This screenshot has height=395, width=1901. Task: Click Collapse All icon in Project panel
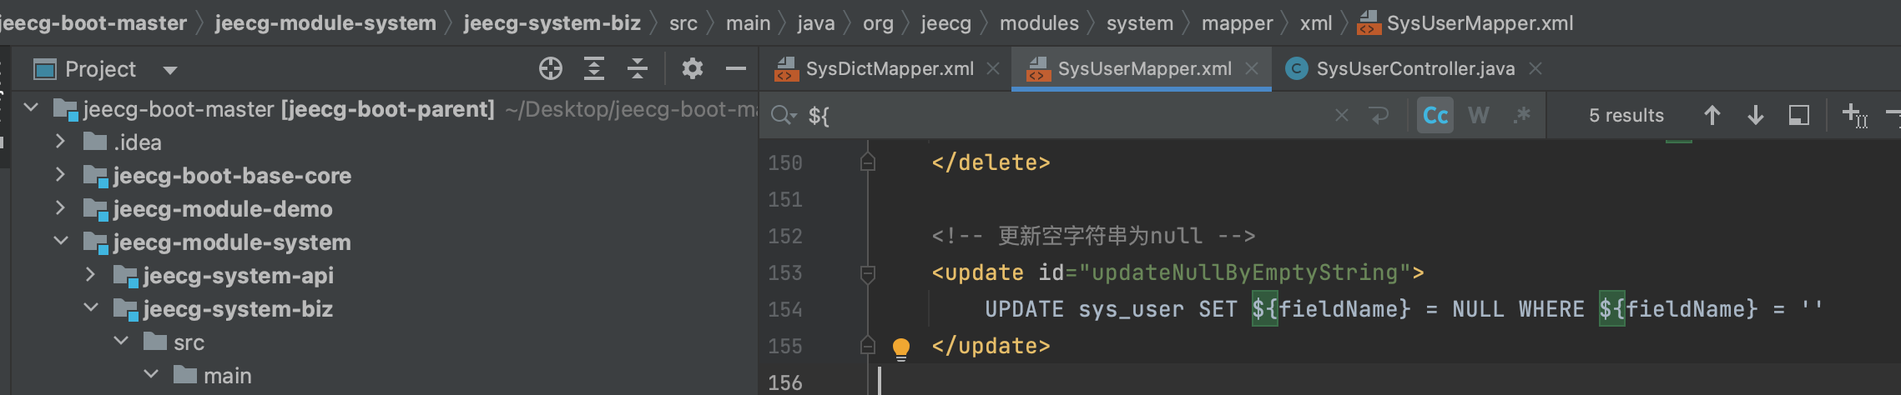pyautogui.click(x=638, y=68)
